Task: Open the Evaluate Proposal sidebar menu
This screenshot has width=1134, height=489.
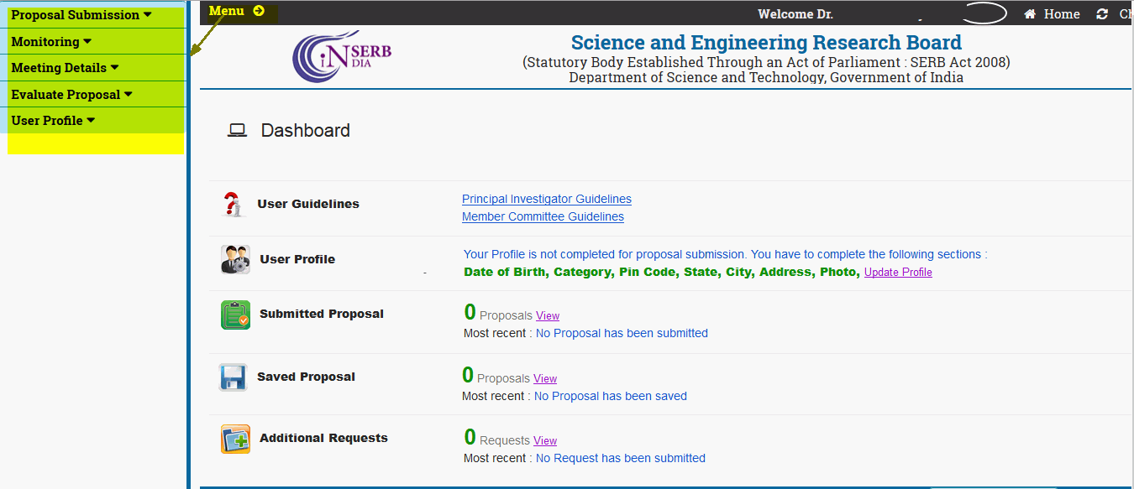Action: (x=71, y=95)
